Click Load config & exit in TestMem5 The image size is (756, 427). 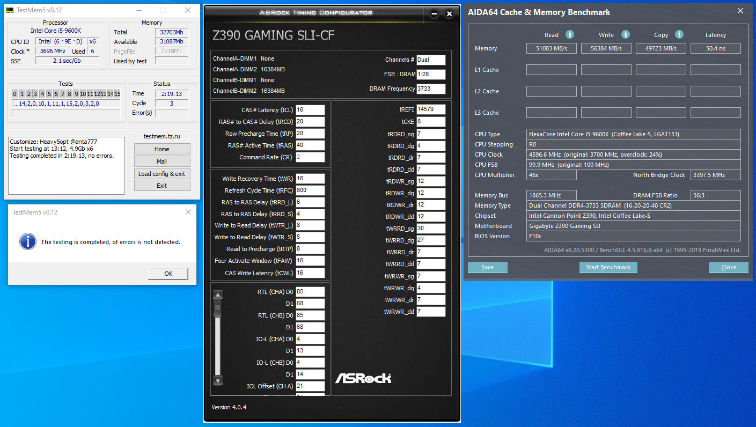point(162,174)
